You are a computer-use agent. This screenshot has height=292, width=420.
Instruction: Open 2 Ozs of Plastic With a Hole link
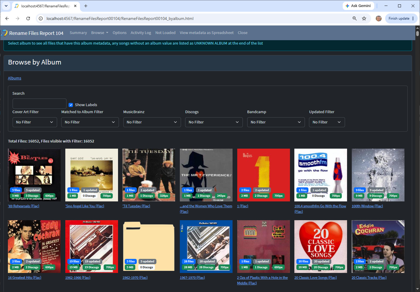(x=262, y=280)
